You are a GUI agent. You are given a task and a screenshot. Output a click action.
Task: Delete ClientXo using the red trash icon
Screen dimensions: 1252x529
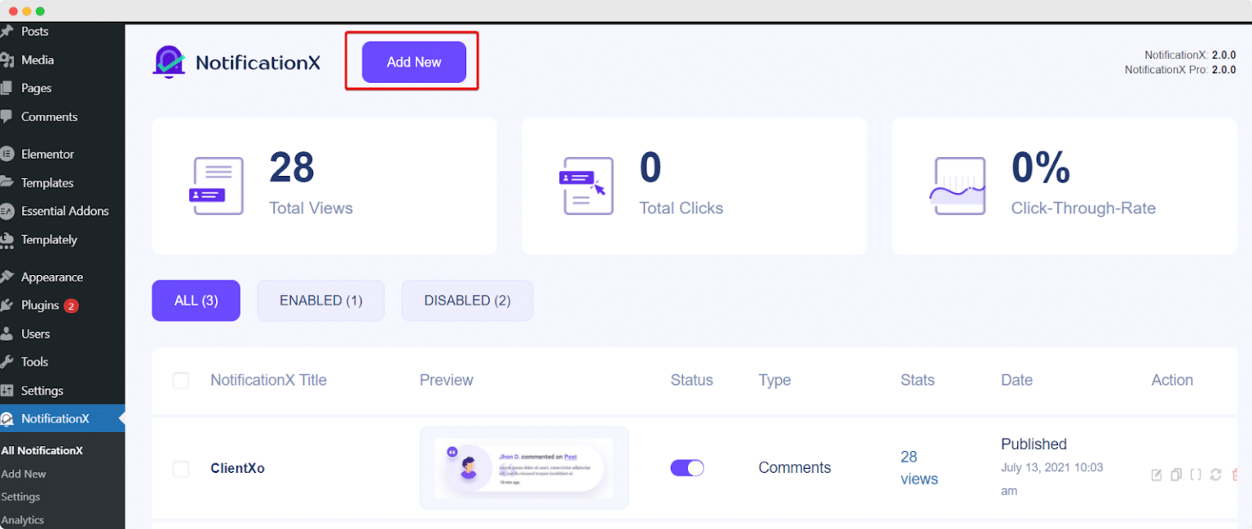point(1236,474)
